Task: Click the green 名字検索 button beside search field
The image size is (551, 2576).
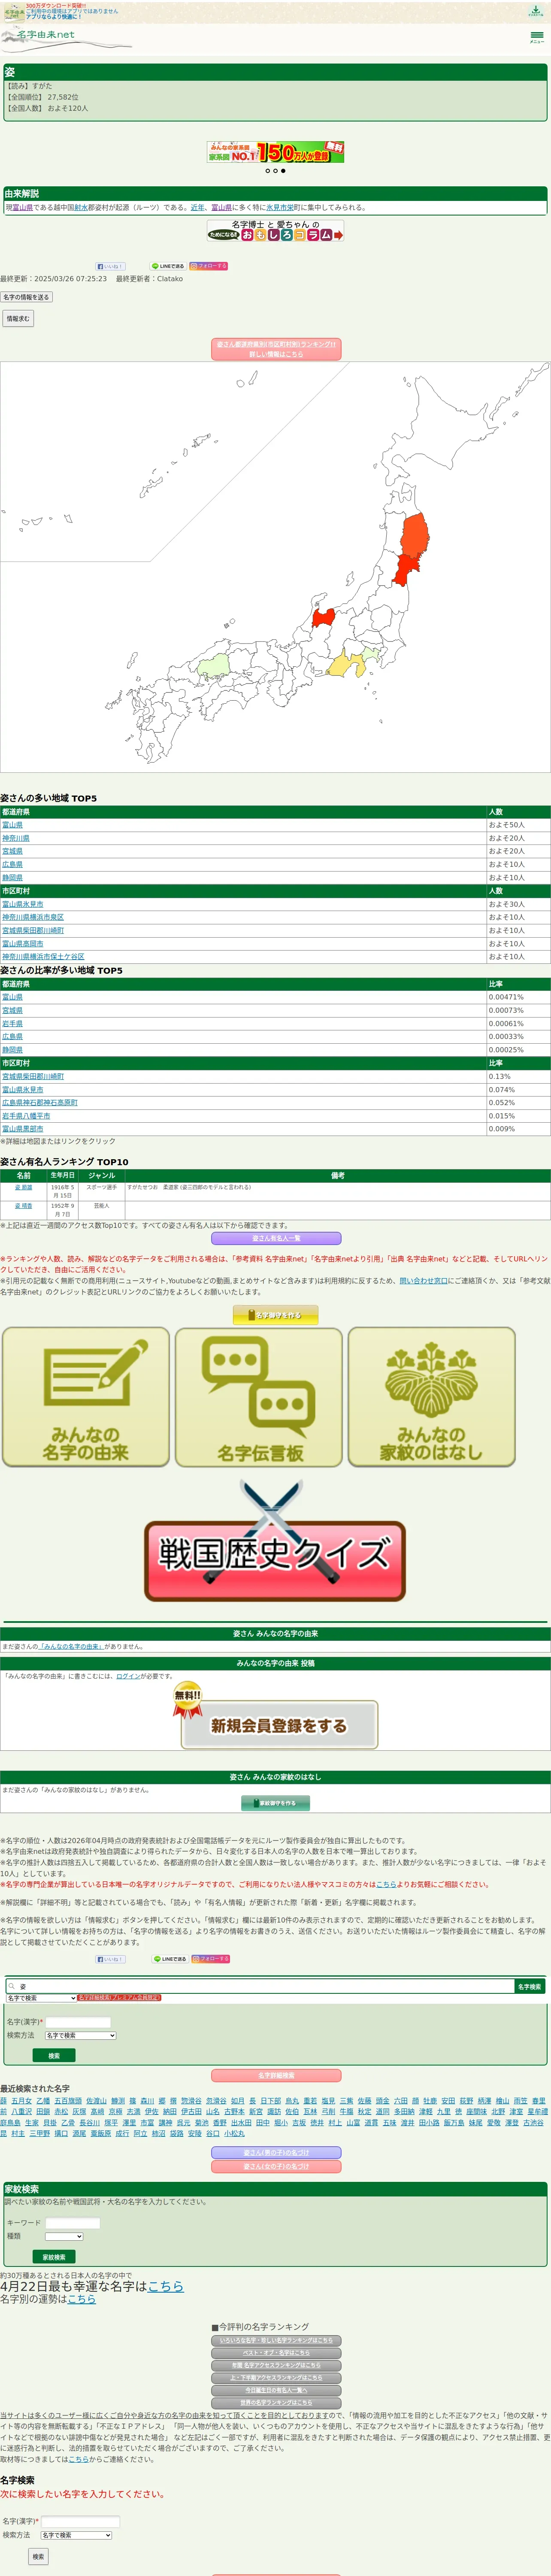Action: pyautogui.click(x=529, y=1986)
